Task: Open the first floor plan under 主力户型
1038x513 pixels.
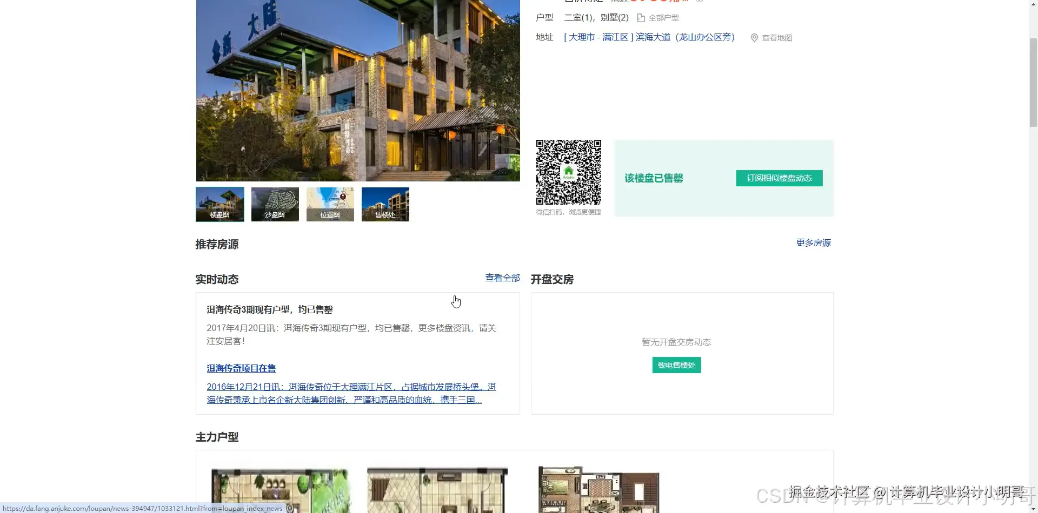Action: pyautogui.click(x=281, y=489)
